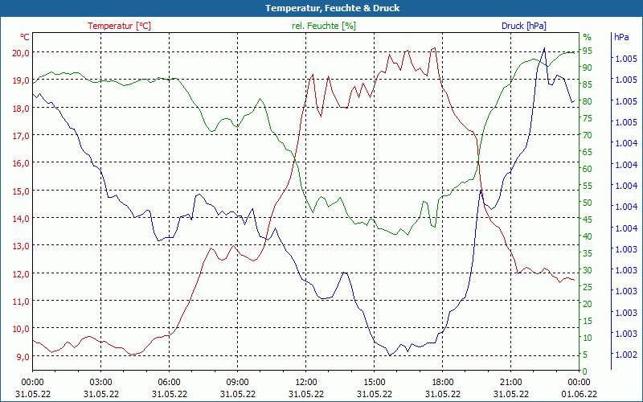Click the '17,0' temperature axis value
The height and width of the screenshot is (402, 643).
click(x=21, y=135)
